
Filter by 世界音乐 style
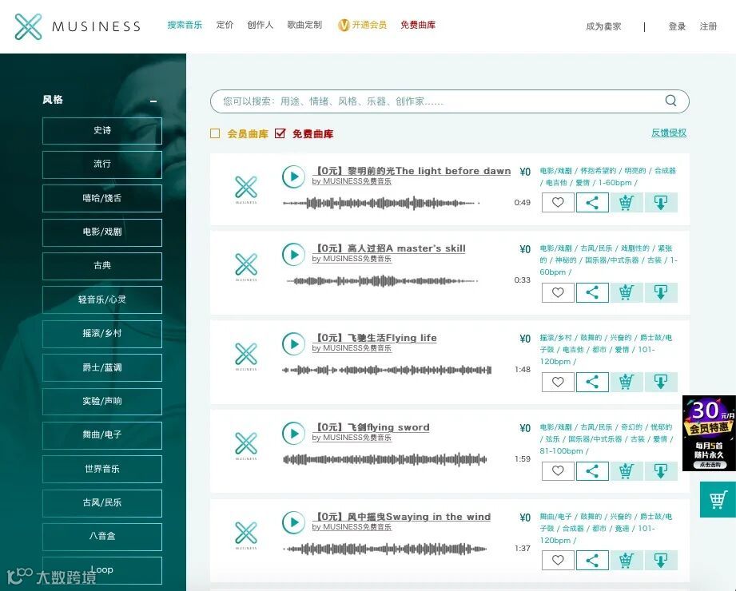click(x=102, y=469)
